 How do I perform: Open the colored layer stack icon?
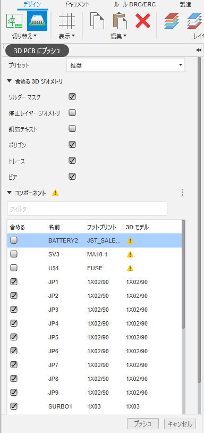(x=172, y=21)
